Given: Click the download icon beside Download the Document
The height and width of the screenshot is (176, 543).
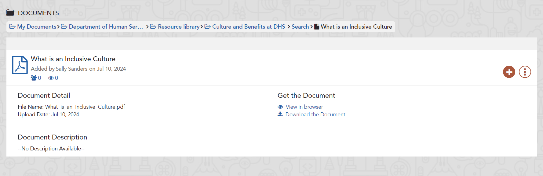Looking at the screenshot, I should pos(280,114).
